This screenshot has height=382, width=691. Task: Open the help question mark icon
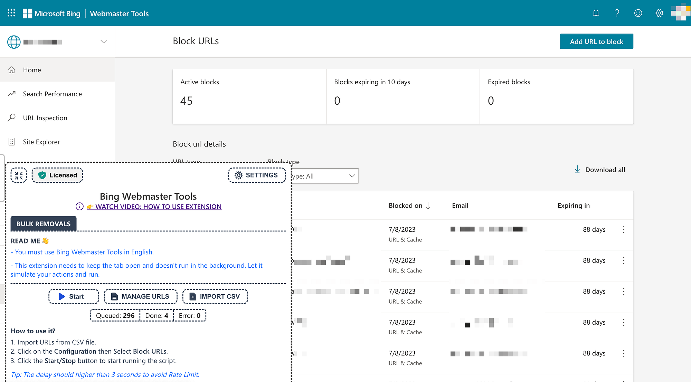pos(617,13)
